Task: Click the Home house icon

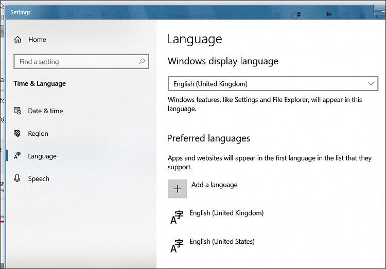Action: click(x=17, y=40)
